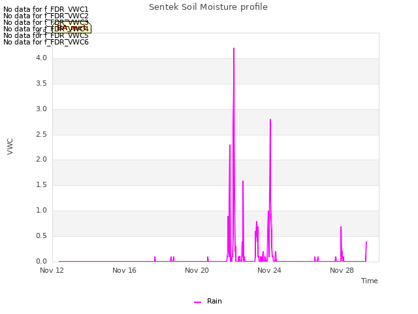This screenshot has width=418, height=314.
Task: Click the 2.5 y-axis tick label
Action: [x=42, y=134]
